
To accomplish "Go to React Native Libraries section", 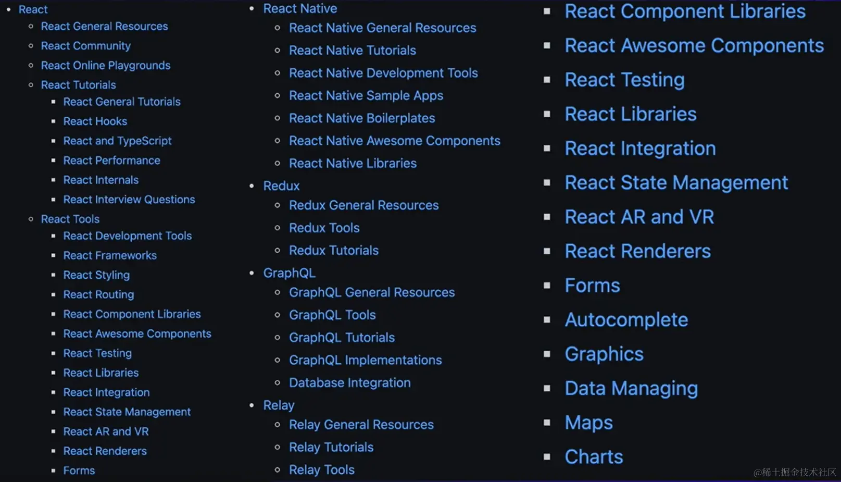I will pos(353,163).
